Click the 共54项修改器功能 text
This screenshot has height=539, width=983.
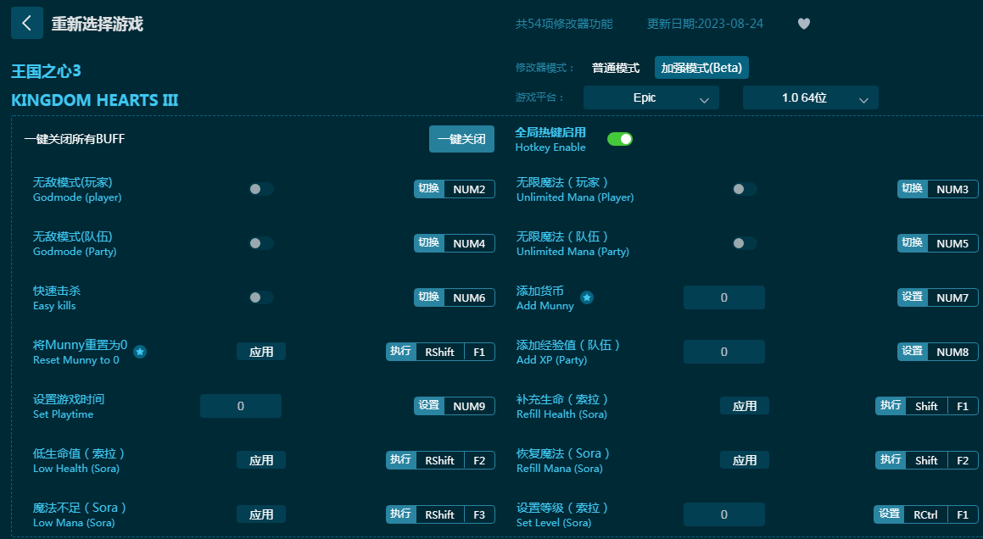tap(564, 24)
